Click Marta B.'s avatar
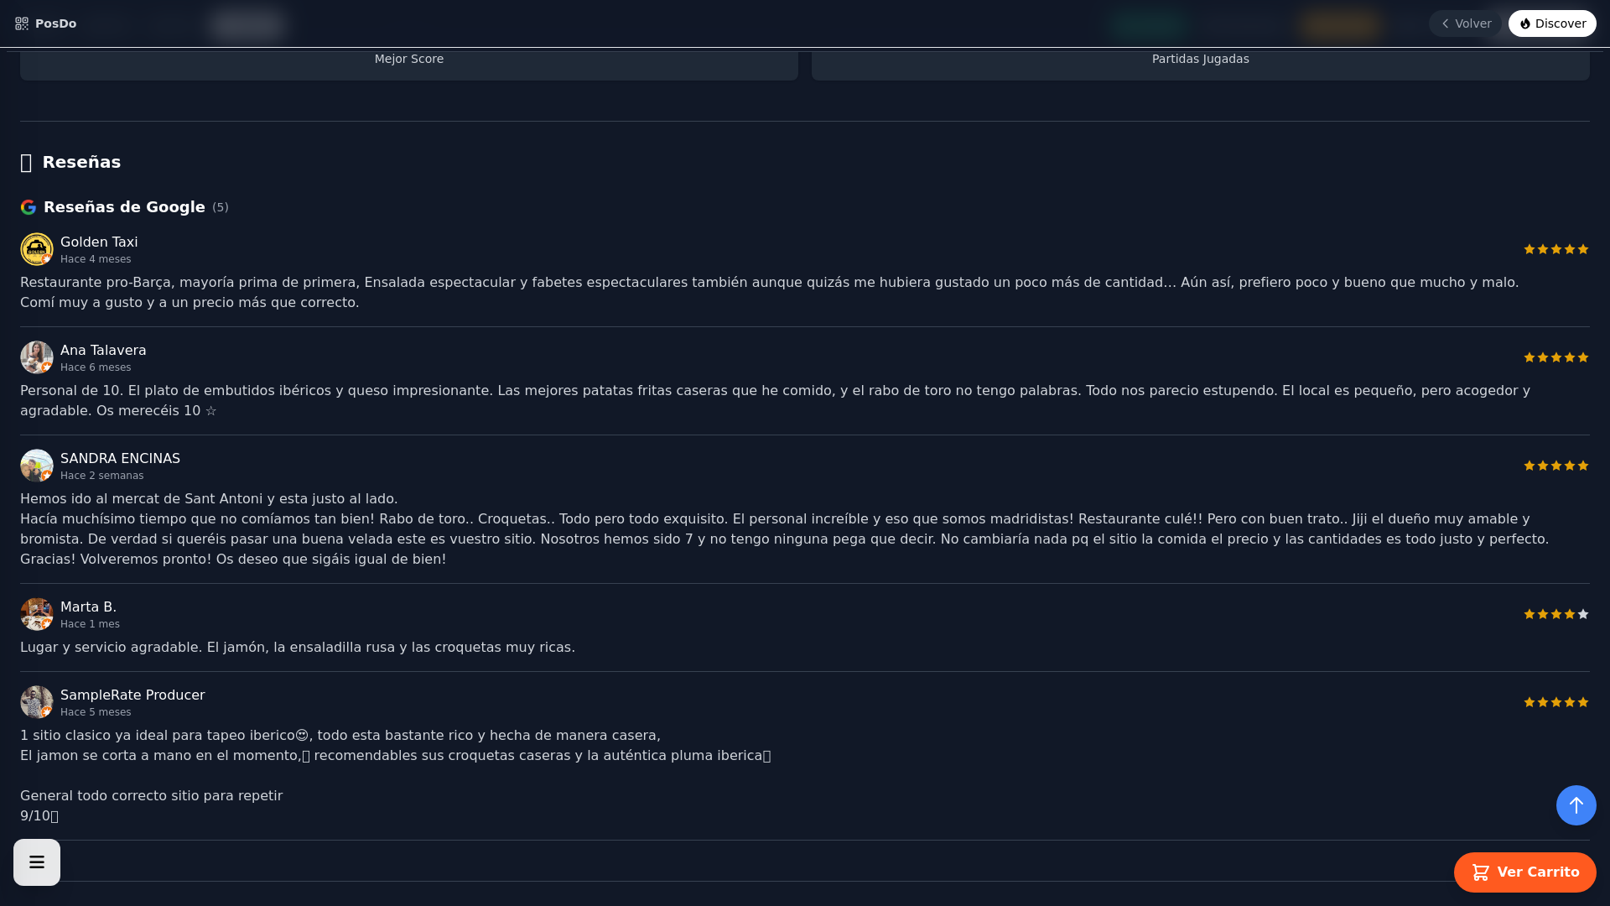This screenshot has width=1610, height=906. 37,614
